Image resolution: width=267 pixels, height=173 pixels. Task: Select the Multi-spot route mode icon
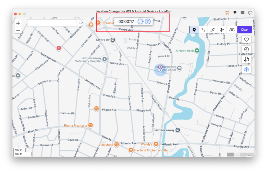[213, 30]
